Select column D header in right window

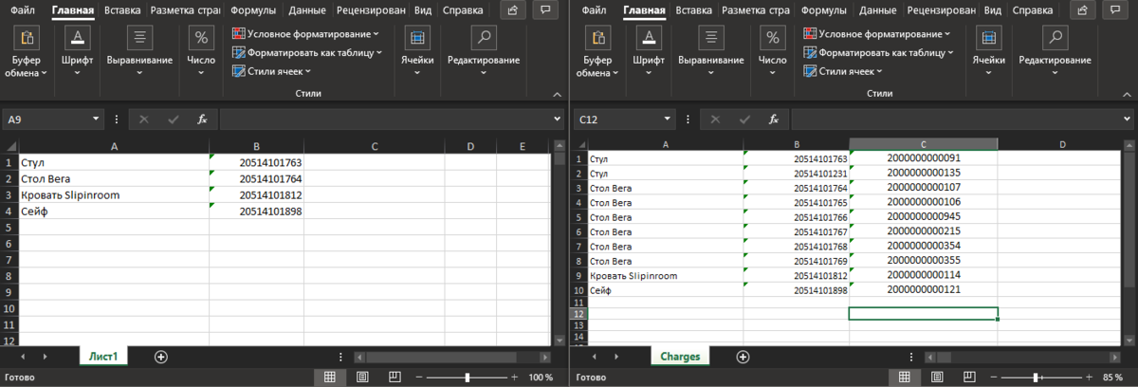click(1062, 144)
